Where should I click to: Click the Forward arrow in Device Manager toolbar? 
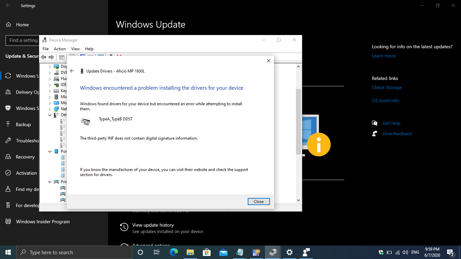(x=51, y=57)
